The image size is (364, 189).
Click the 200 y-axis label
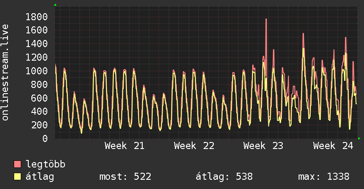click(x=39, y=125)
